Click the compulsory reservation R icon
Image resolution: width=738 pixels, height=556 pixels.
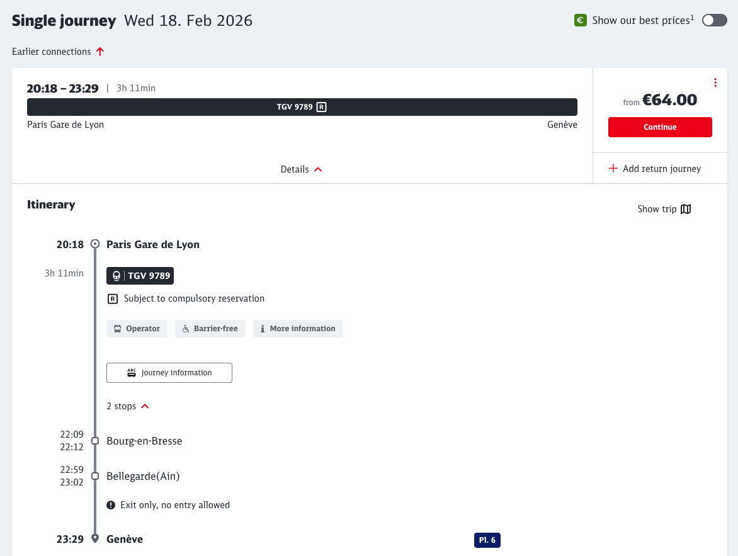[113, 299]
